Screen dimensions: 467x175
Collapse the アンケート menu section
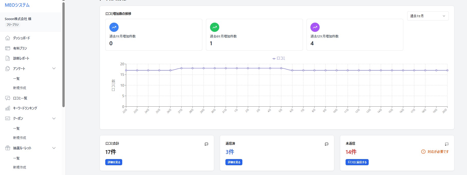tap(54, 69)
